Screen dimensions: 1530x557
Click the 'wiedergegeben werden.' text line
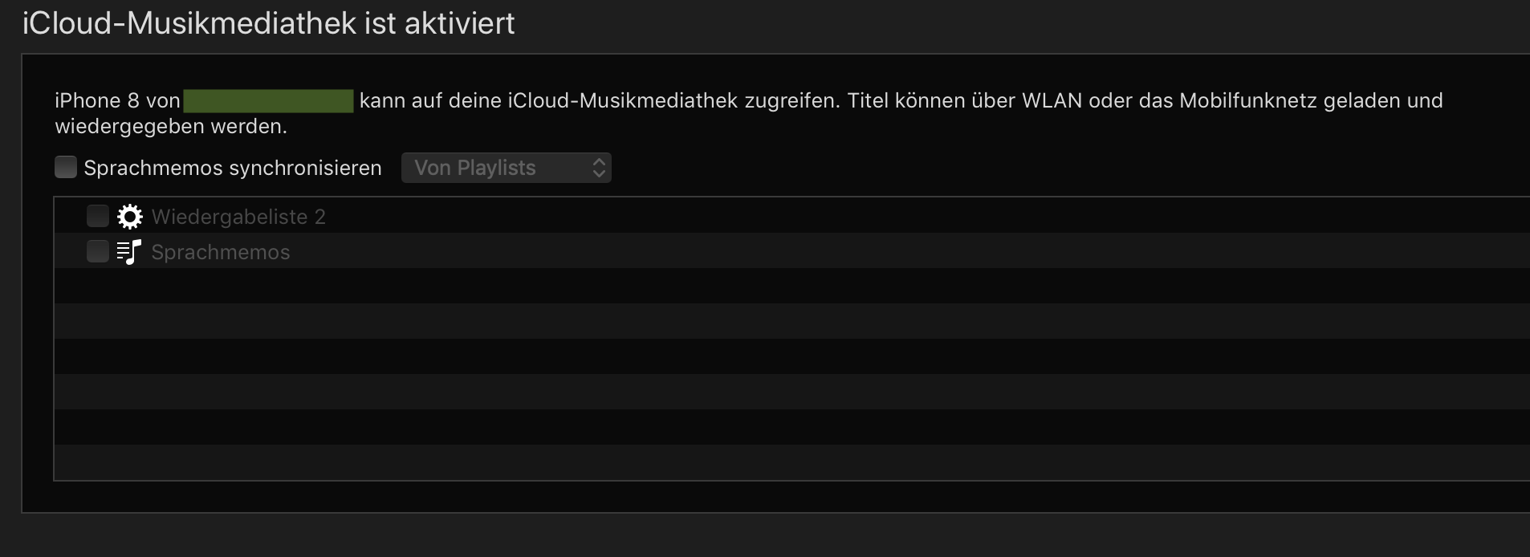[x=170, y=127]
